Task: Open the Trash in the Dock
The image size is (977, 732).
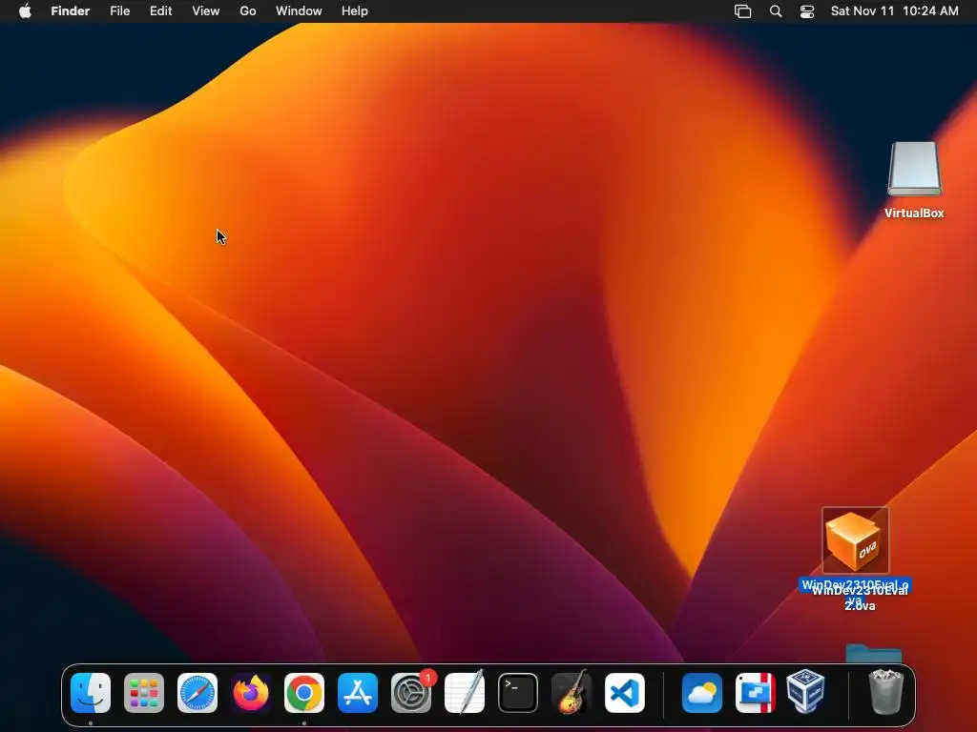Action: 885,692
